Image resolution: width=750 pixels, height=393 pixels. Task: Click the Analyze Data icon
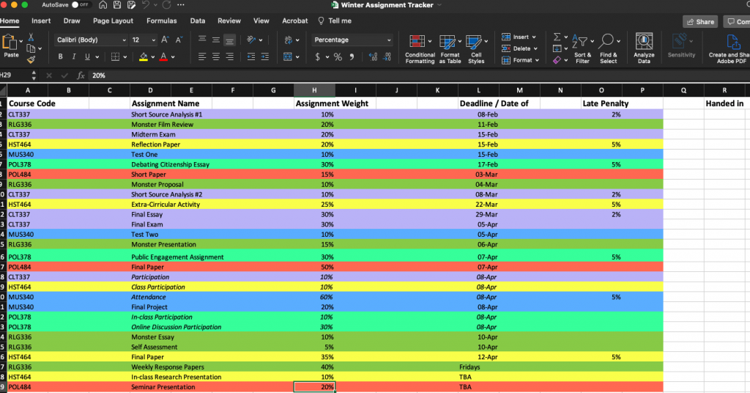click(644, 41)
